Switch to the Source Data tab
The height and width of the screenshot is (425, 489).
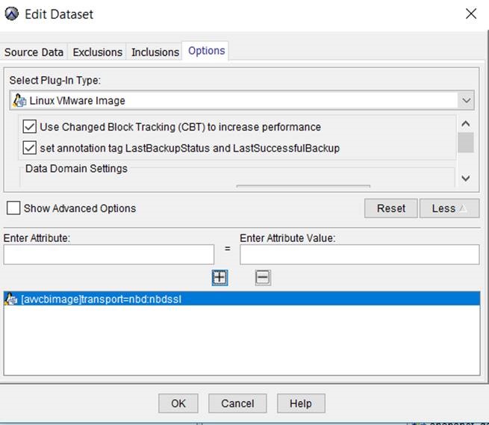34,52
